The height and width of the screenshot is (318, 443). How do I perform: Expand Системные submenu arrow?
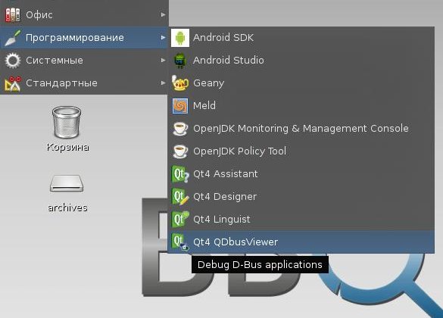click(163, 60)
